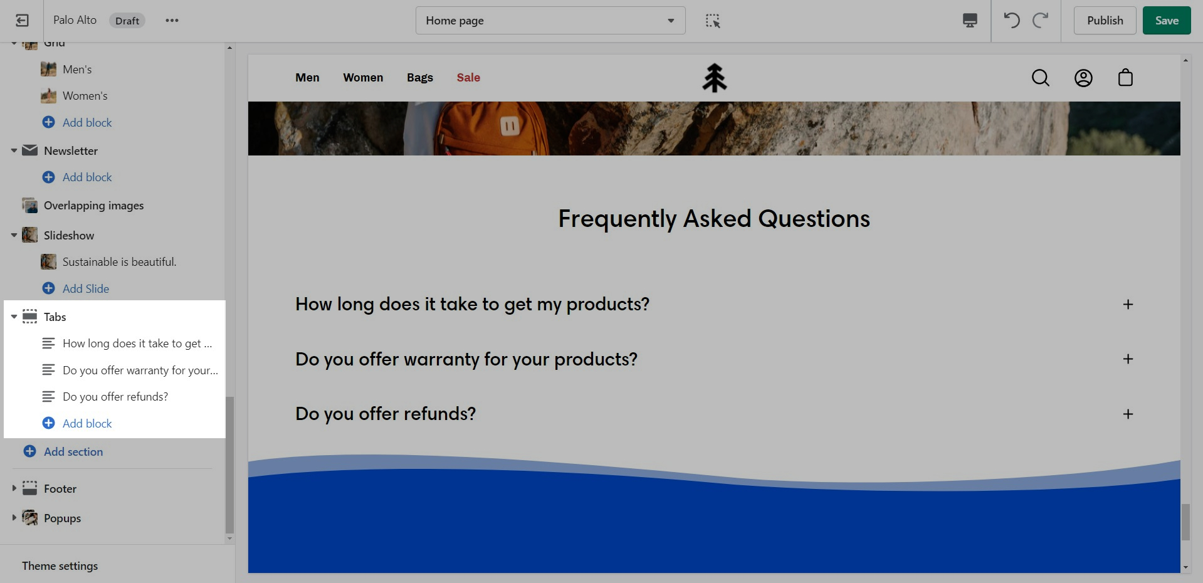Click the redo arrow
Screen dimensions: 1203x583
click(x=1041, y=21)
